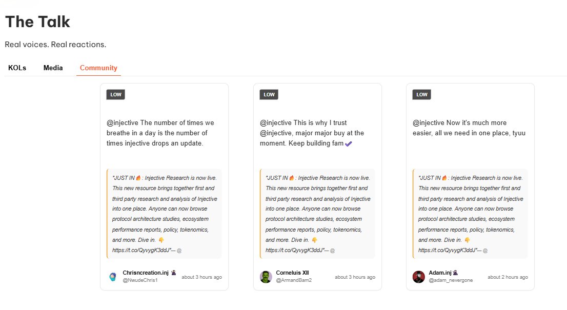Click fire emoji in first quoted tweet

138,178
